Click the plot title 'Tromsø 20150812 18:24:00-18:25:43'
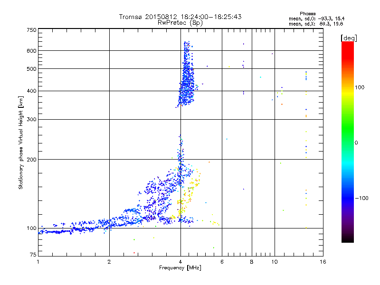The width and height of the screenshot is (380, 285). [x=180, y=17]
